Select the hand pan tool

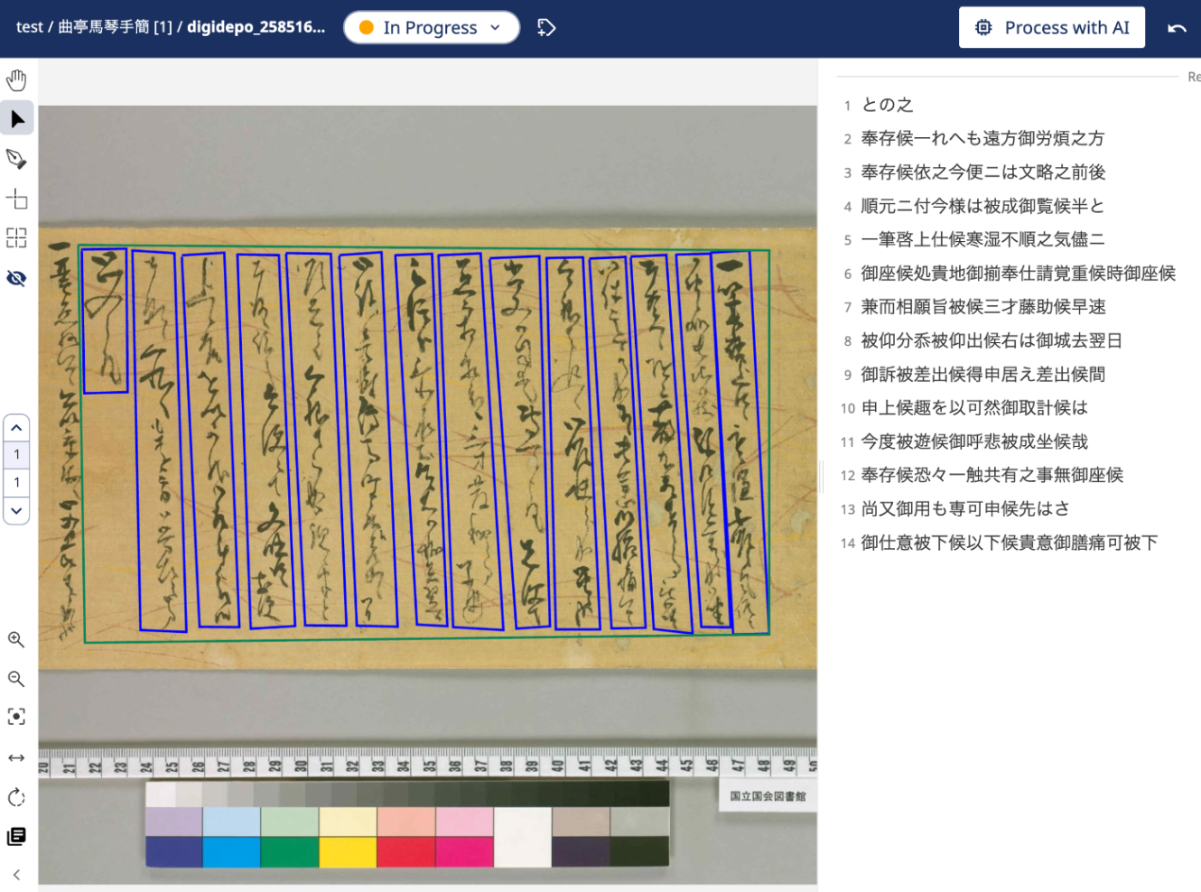point(16,79)
